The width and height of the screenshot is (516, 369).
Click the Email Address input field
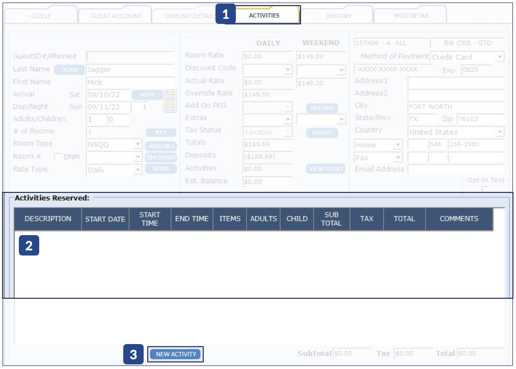click(456, 169)
